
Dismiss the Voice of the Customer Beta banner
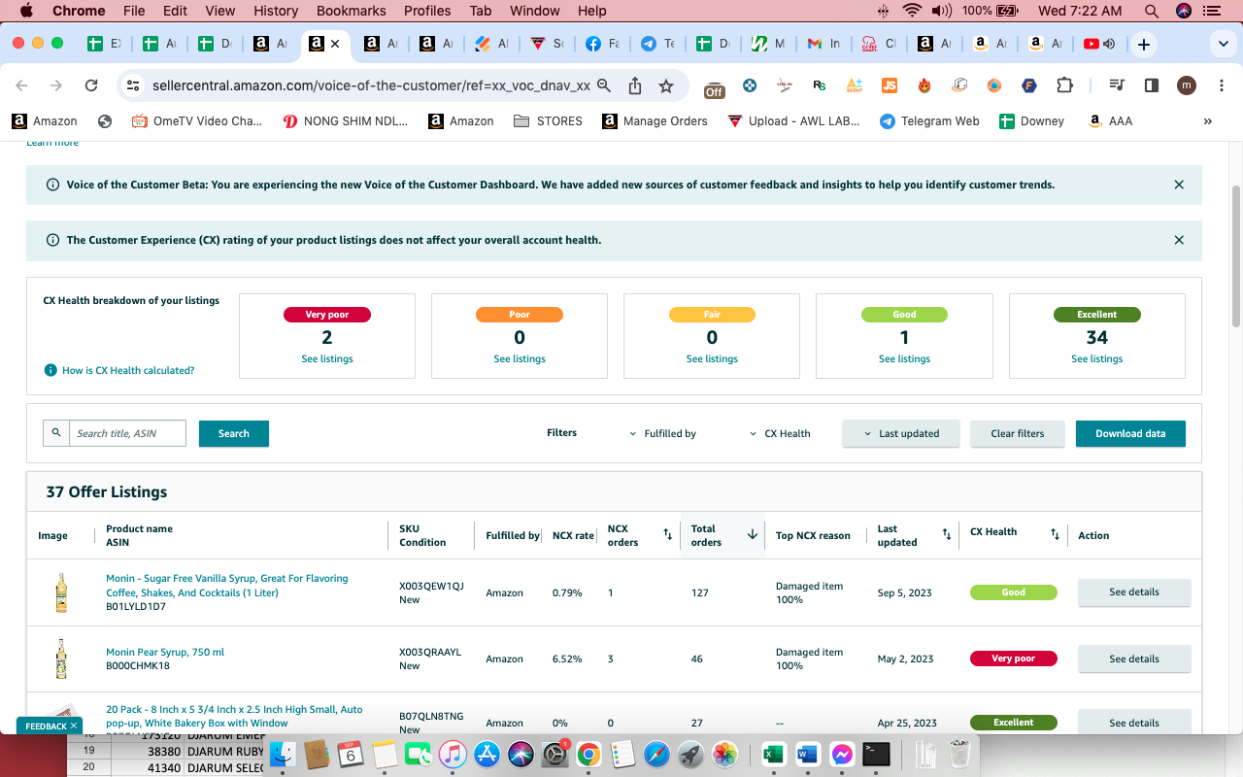[1179, 185]
